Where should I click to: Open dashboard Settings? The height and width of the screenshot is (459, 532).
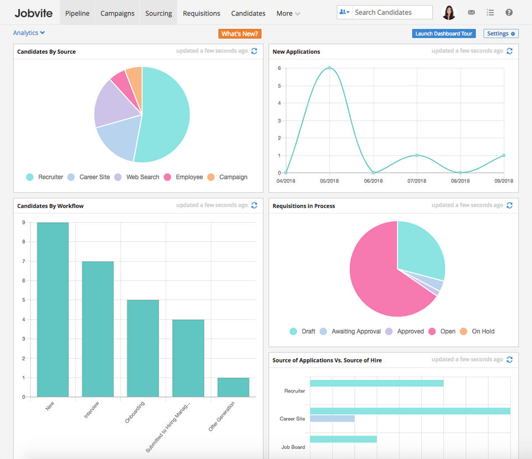pos(501,33)
